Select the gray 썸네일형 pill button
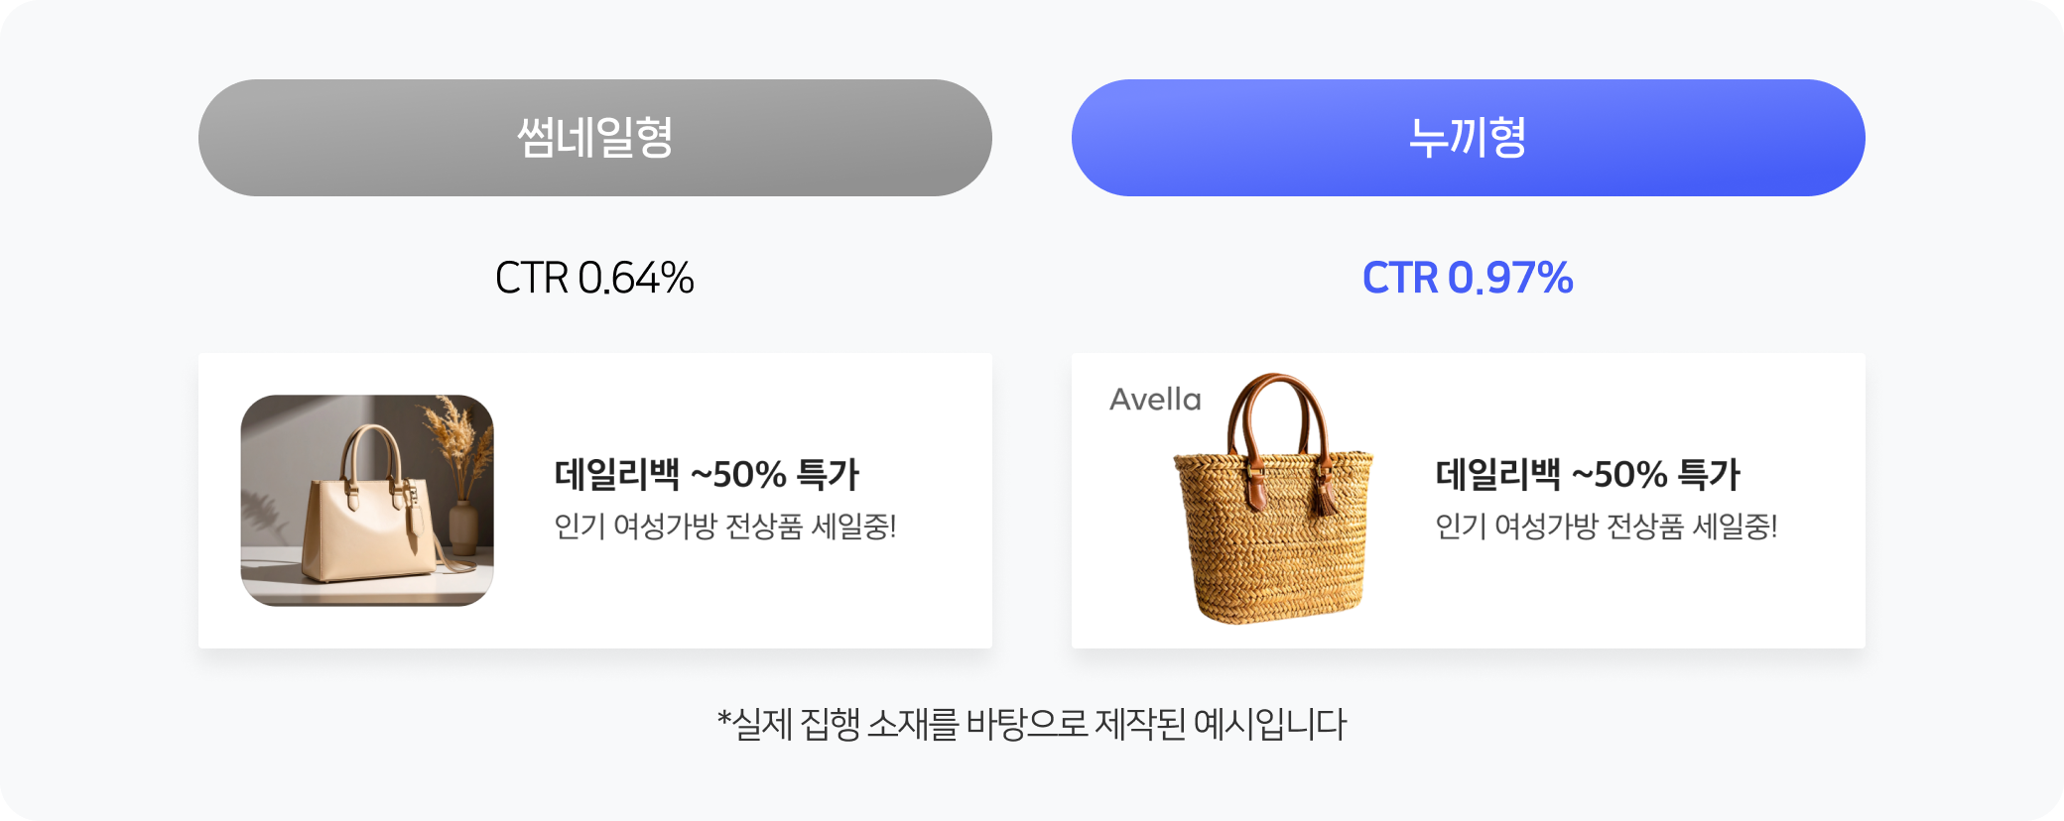Screen dimensions: 2064x821 (x=595, y=138)
